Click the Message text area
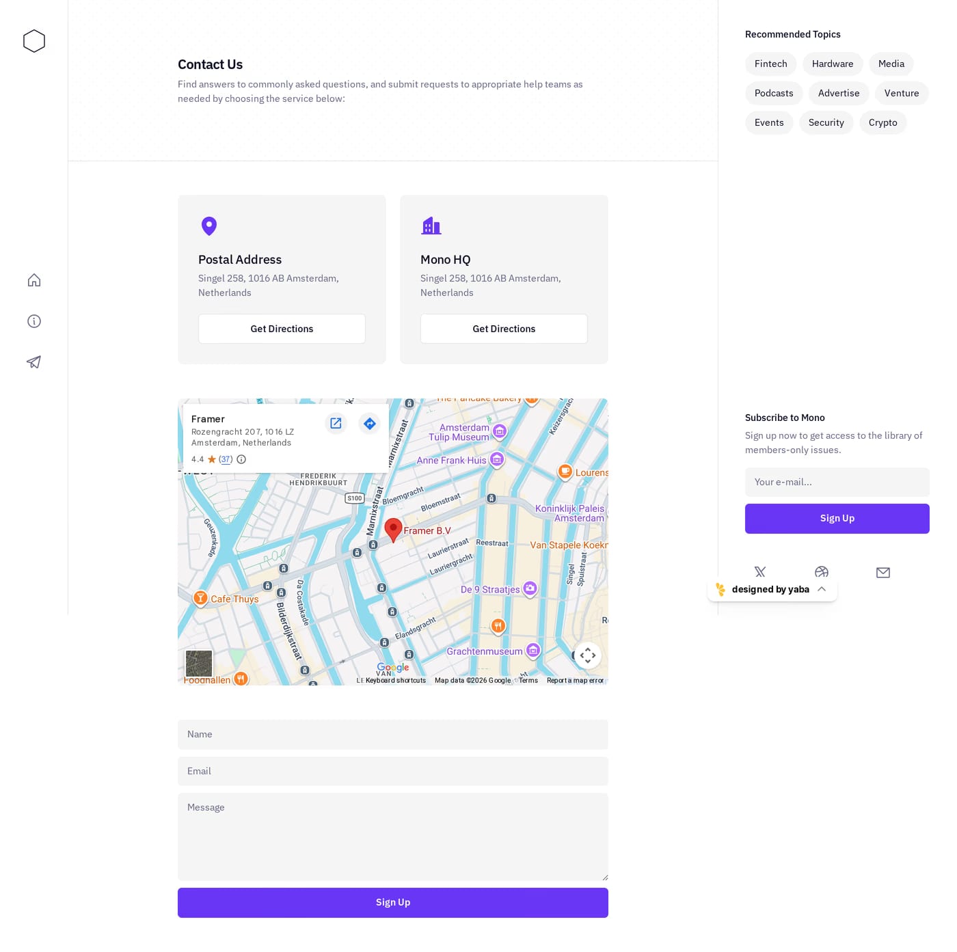Screen dimensions: 957x952 coord(393,837)
